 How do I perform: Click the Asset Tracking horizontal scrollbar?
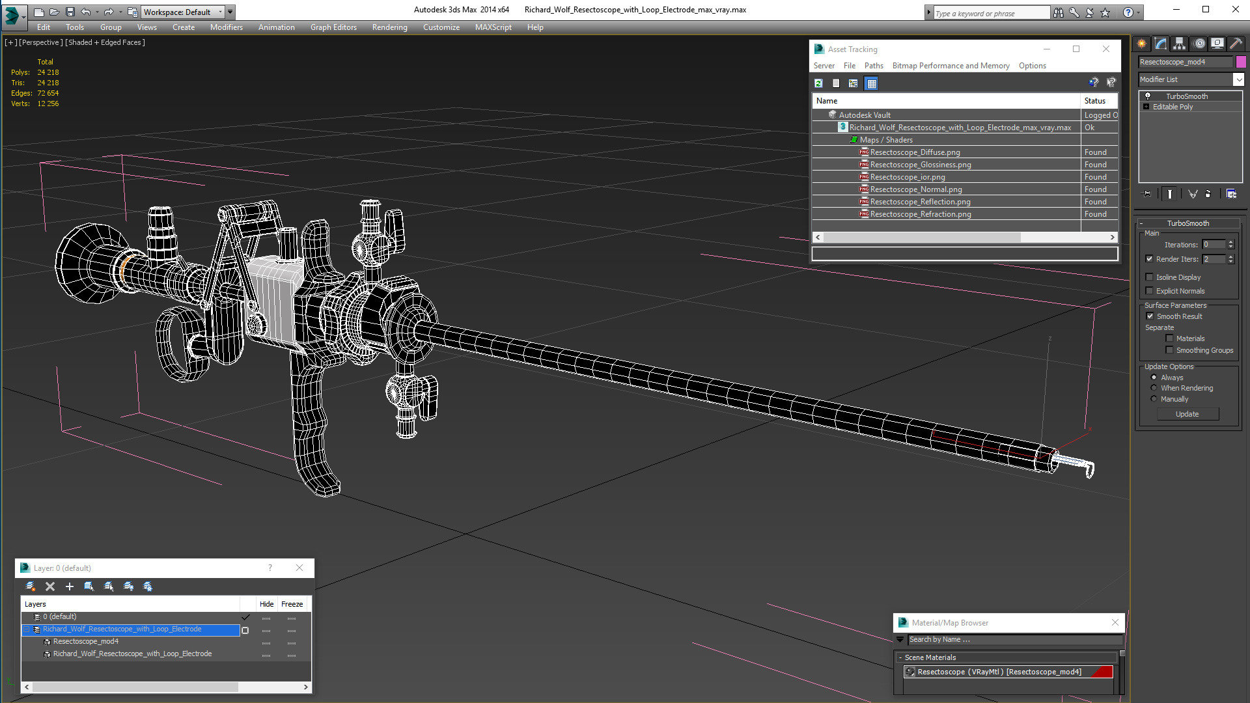coord(965,238)
